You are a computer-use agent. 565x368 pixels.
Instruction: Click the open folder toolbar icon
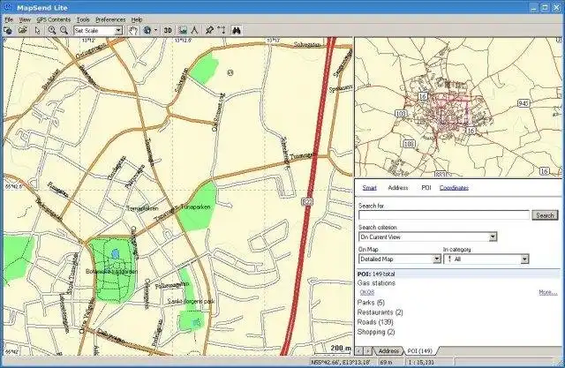pyautogui.click(x=23, y=31)
